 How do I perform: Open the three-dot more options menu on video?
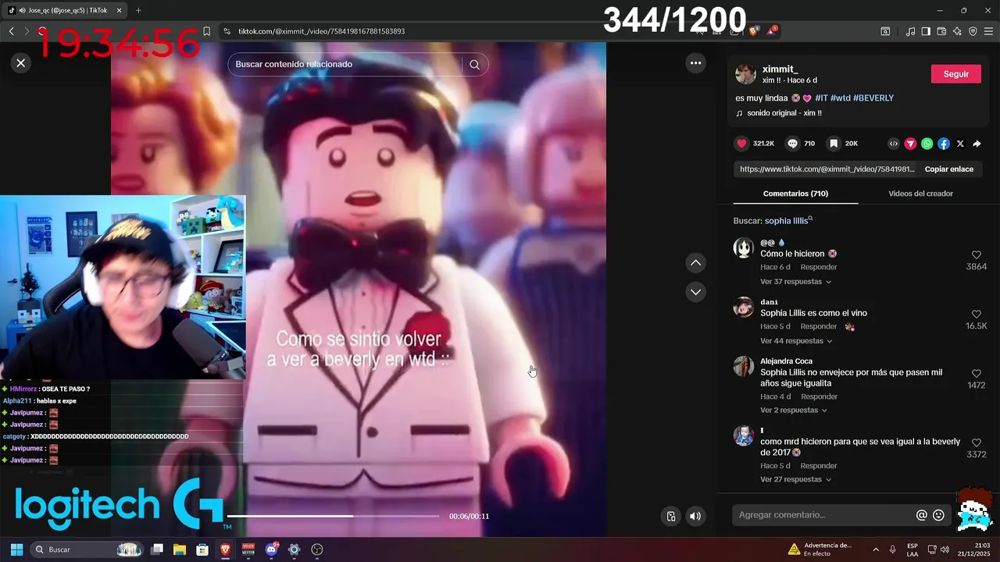[695, 63]
